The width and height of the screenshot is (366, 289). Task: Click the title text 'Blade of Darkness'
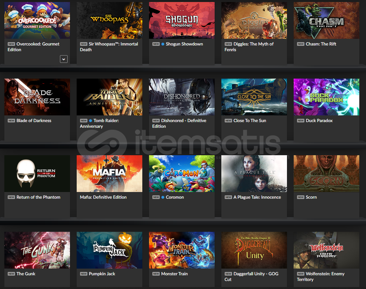click(x=34, y=121)
